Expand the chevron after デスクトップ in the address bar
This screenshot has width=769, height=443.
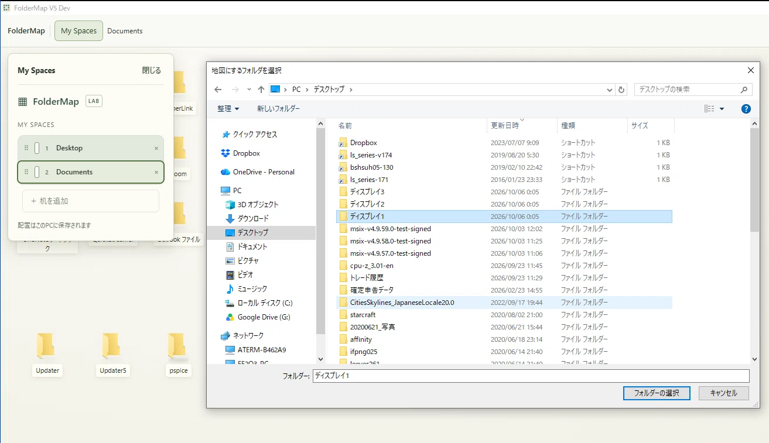351,90
